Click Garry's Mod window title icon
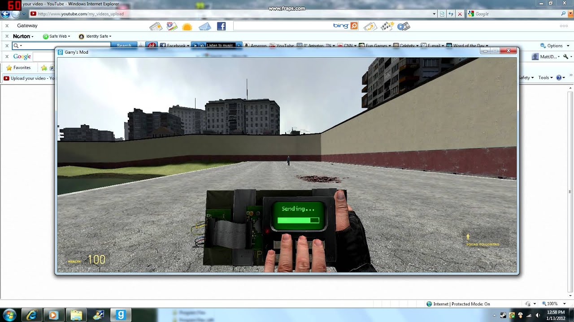Screen dimensions: 574x322 point(60,52)
